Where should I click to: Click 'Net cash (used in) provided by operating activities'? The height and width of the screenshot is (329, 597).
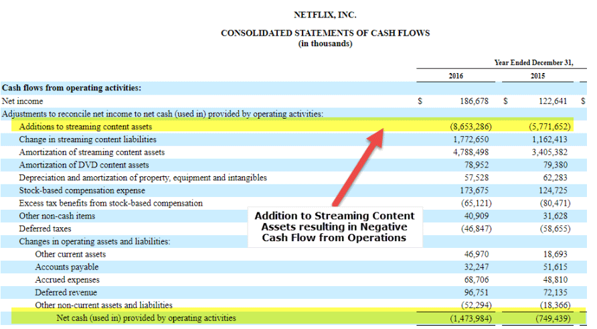click(x=146, y=318)
